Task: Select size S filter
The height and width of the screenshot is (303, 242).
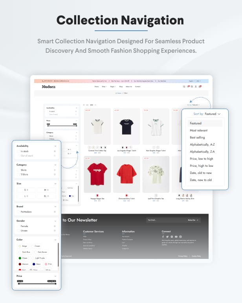Action: point(26,190)
